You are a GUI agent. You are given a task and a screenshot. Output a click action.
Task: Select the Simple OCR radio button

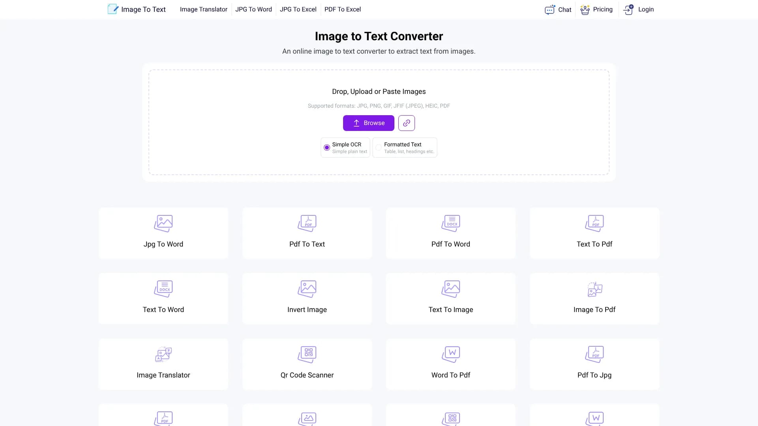[326, 147]
